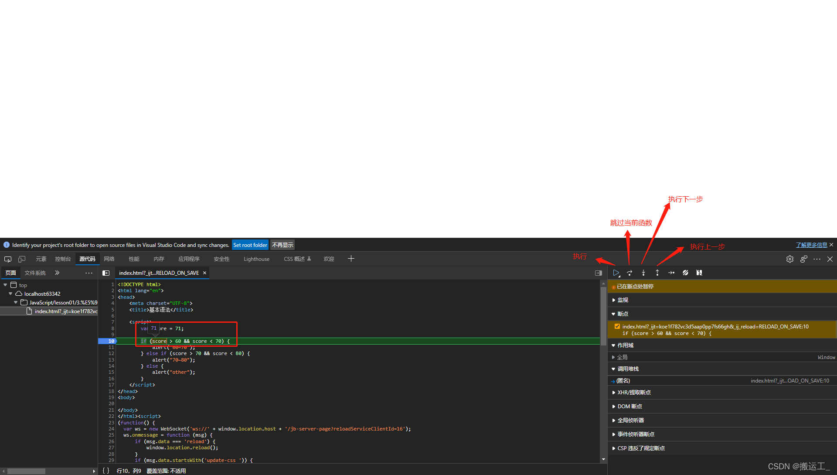
Task: Click the pretty-print braces button
Action: 106,471
